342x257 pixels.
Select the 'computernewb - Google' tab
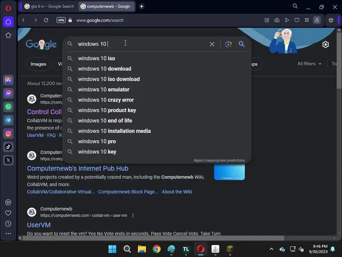(106, 6)
